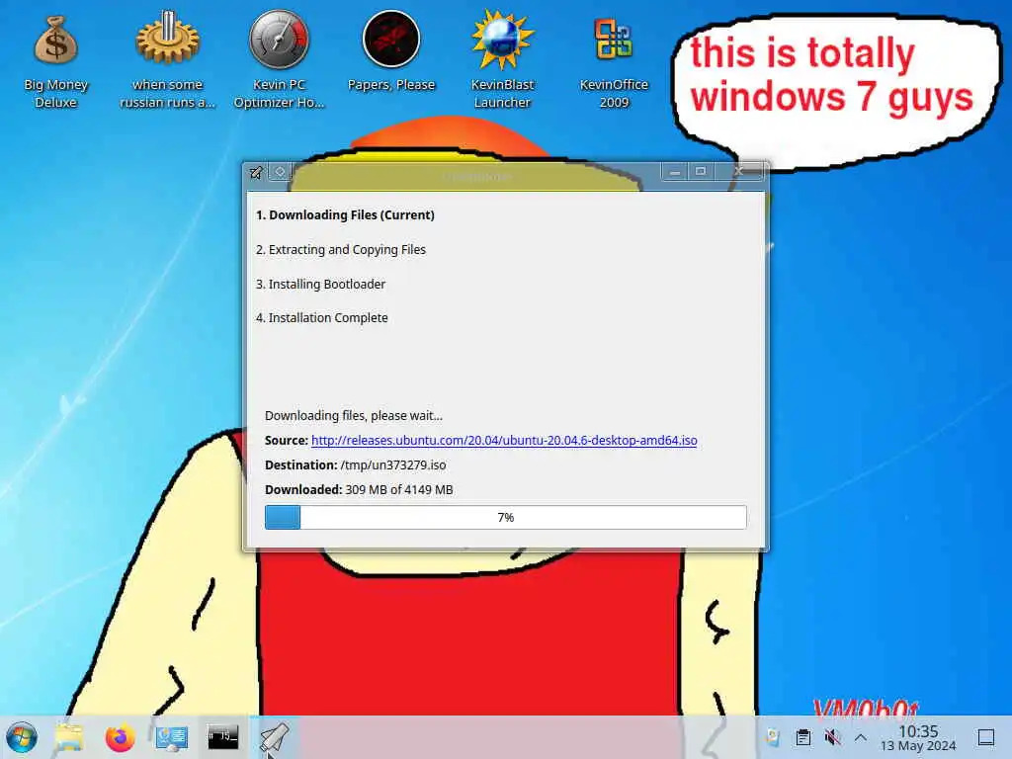Open Papers, Please desktop icon
The height and width of the screenshot is (759, 1012).
391,51
